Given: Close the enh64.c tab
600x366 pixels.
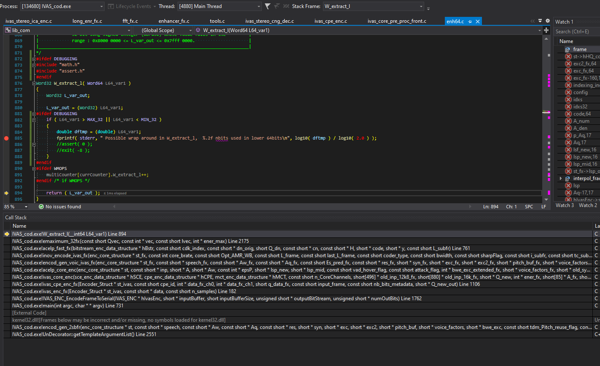Looking at the screenshot, I should [x=478, y=22].
